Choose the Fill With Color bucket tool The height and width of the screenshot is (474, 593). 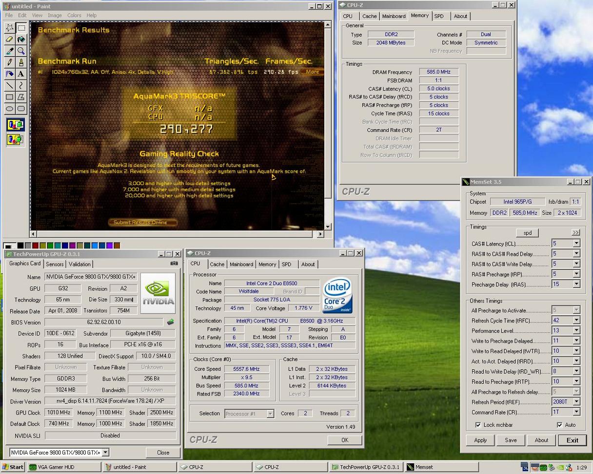coord(21,39)
